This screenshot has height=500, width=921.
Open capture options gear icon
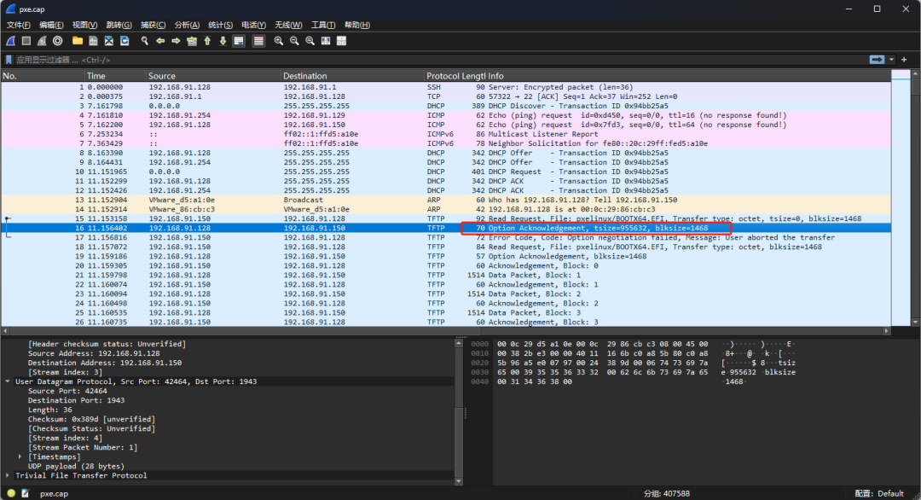click(x=57, y=41)
